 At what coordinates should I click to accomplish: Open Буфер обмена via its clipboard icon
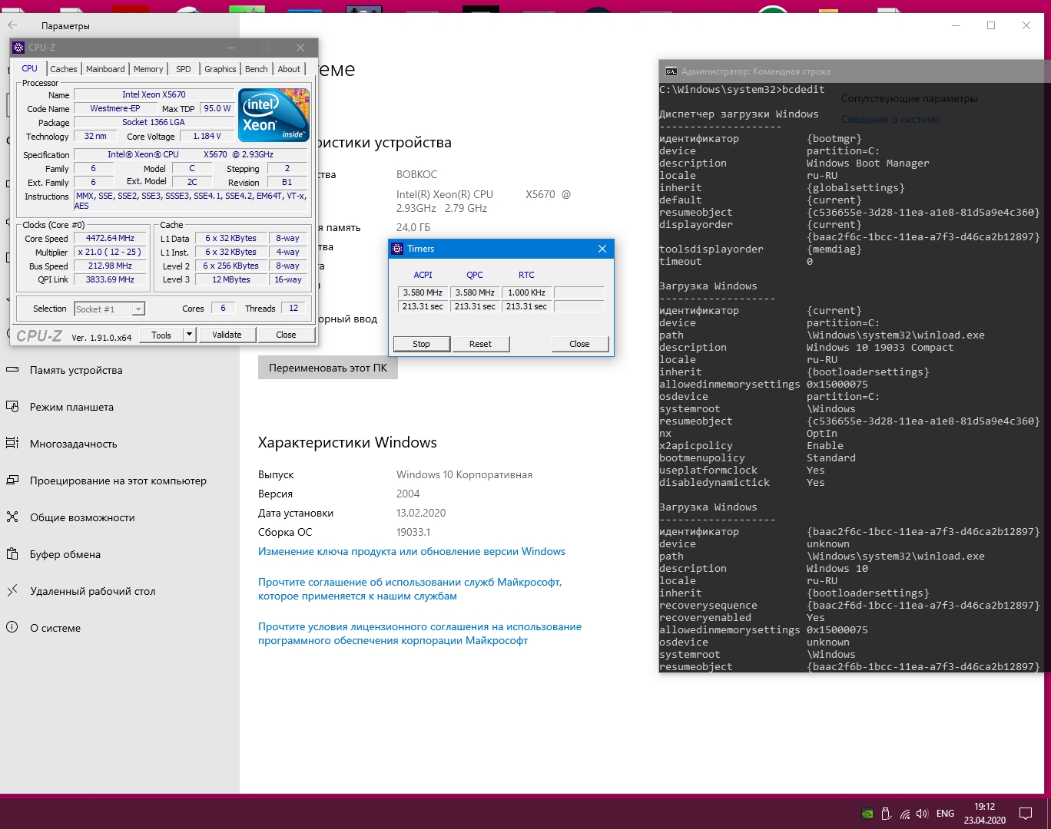pyautogui.click(x=12, y=554)
